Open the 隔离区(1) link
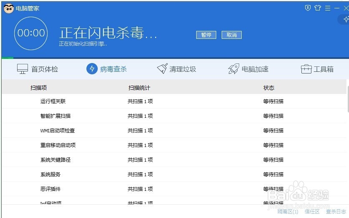349x218 pixels. coord(288,212)
